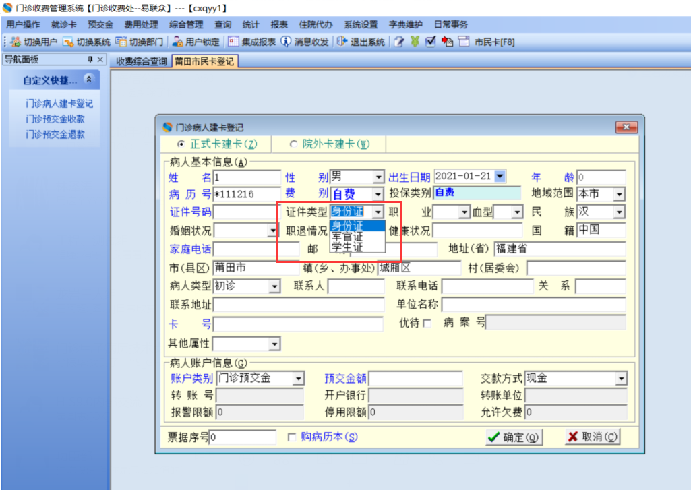Viewport: 691px width, 490px height.
Task: Click the checkmark box toolbar icon
Action: [x=431, y=42]
